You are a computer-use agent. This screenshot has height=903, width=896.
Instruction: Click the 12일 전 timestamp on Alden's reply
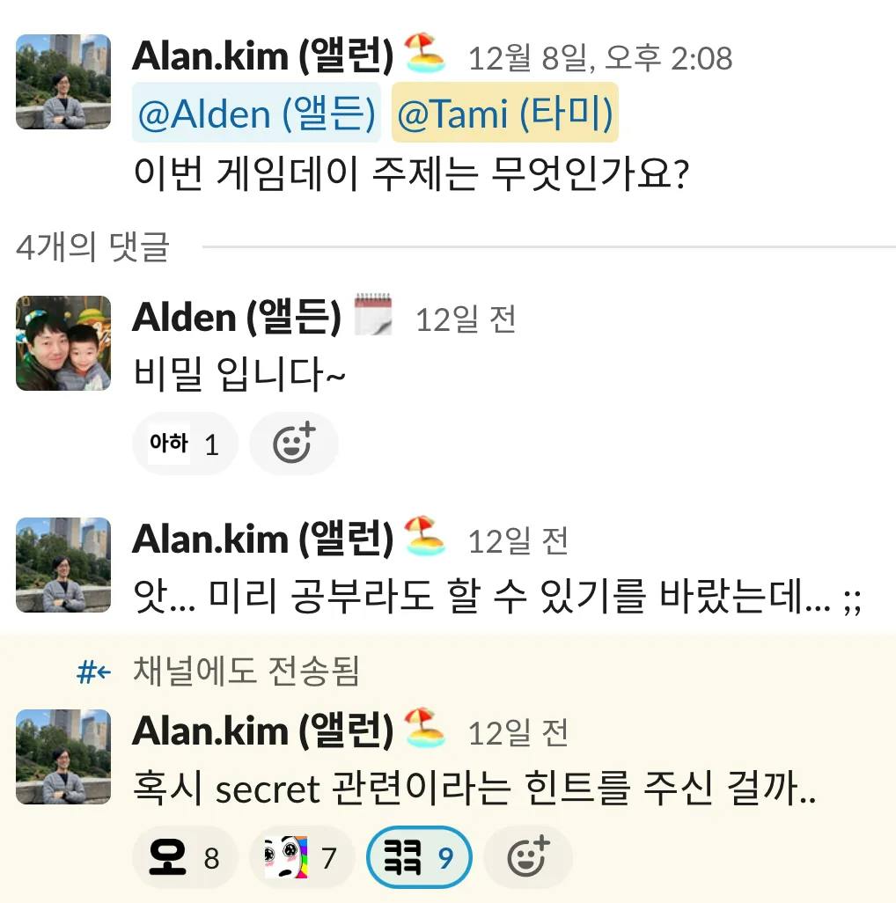[466, 319]
